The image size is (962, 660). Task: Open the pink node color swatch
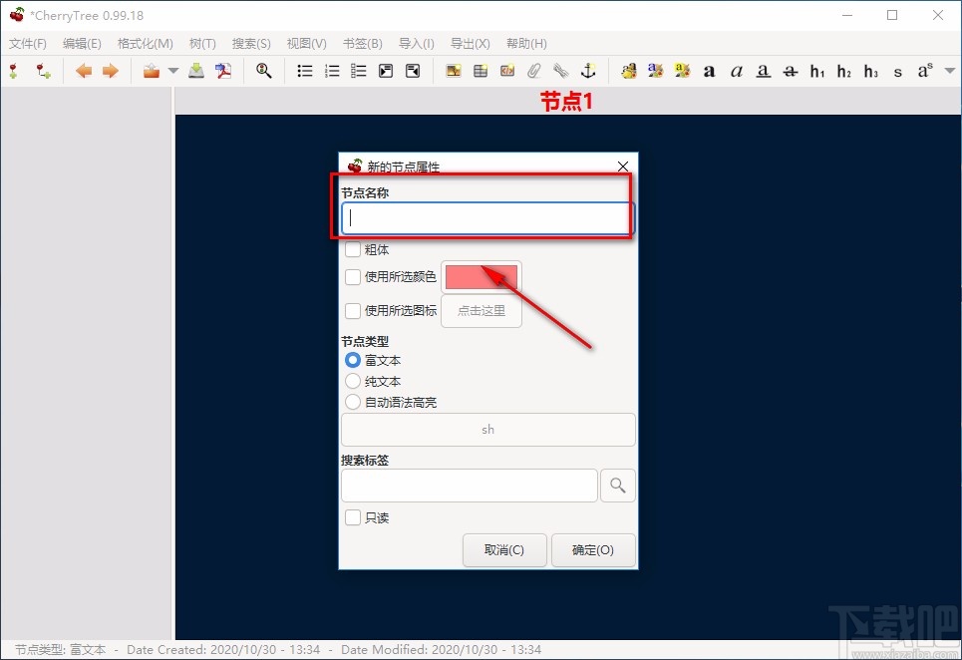(x=481, y=277)
